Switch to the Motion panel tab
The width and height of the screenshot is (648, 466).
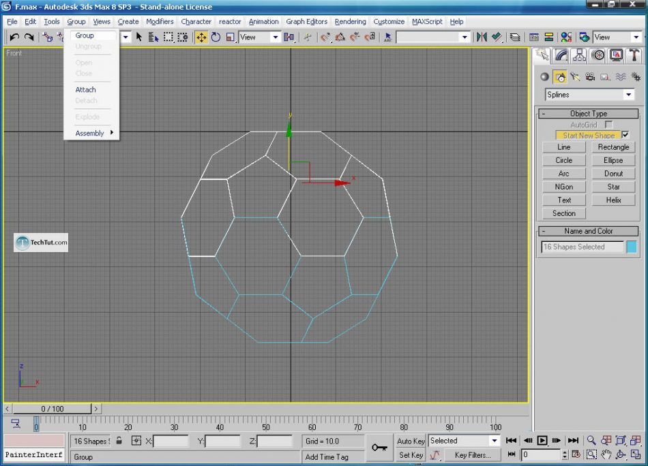click(598, 55)
